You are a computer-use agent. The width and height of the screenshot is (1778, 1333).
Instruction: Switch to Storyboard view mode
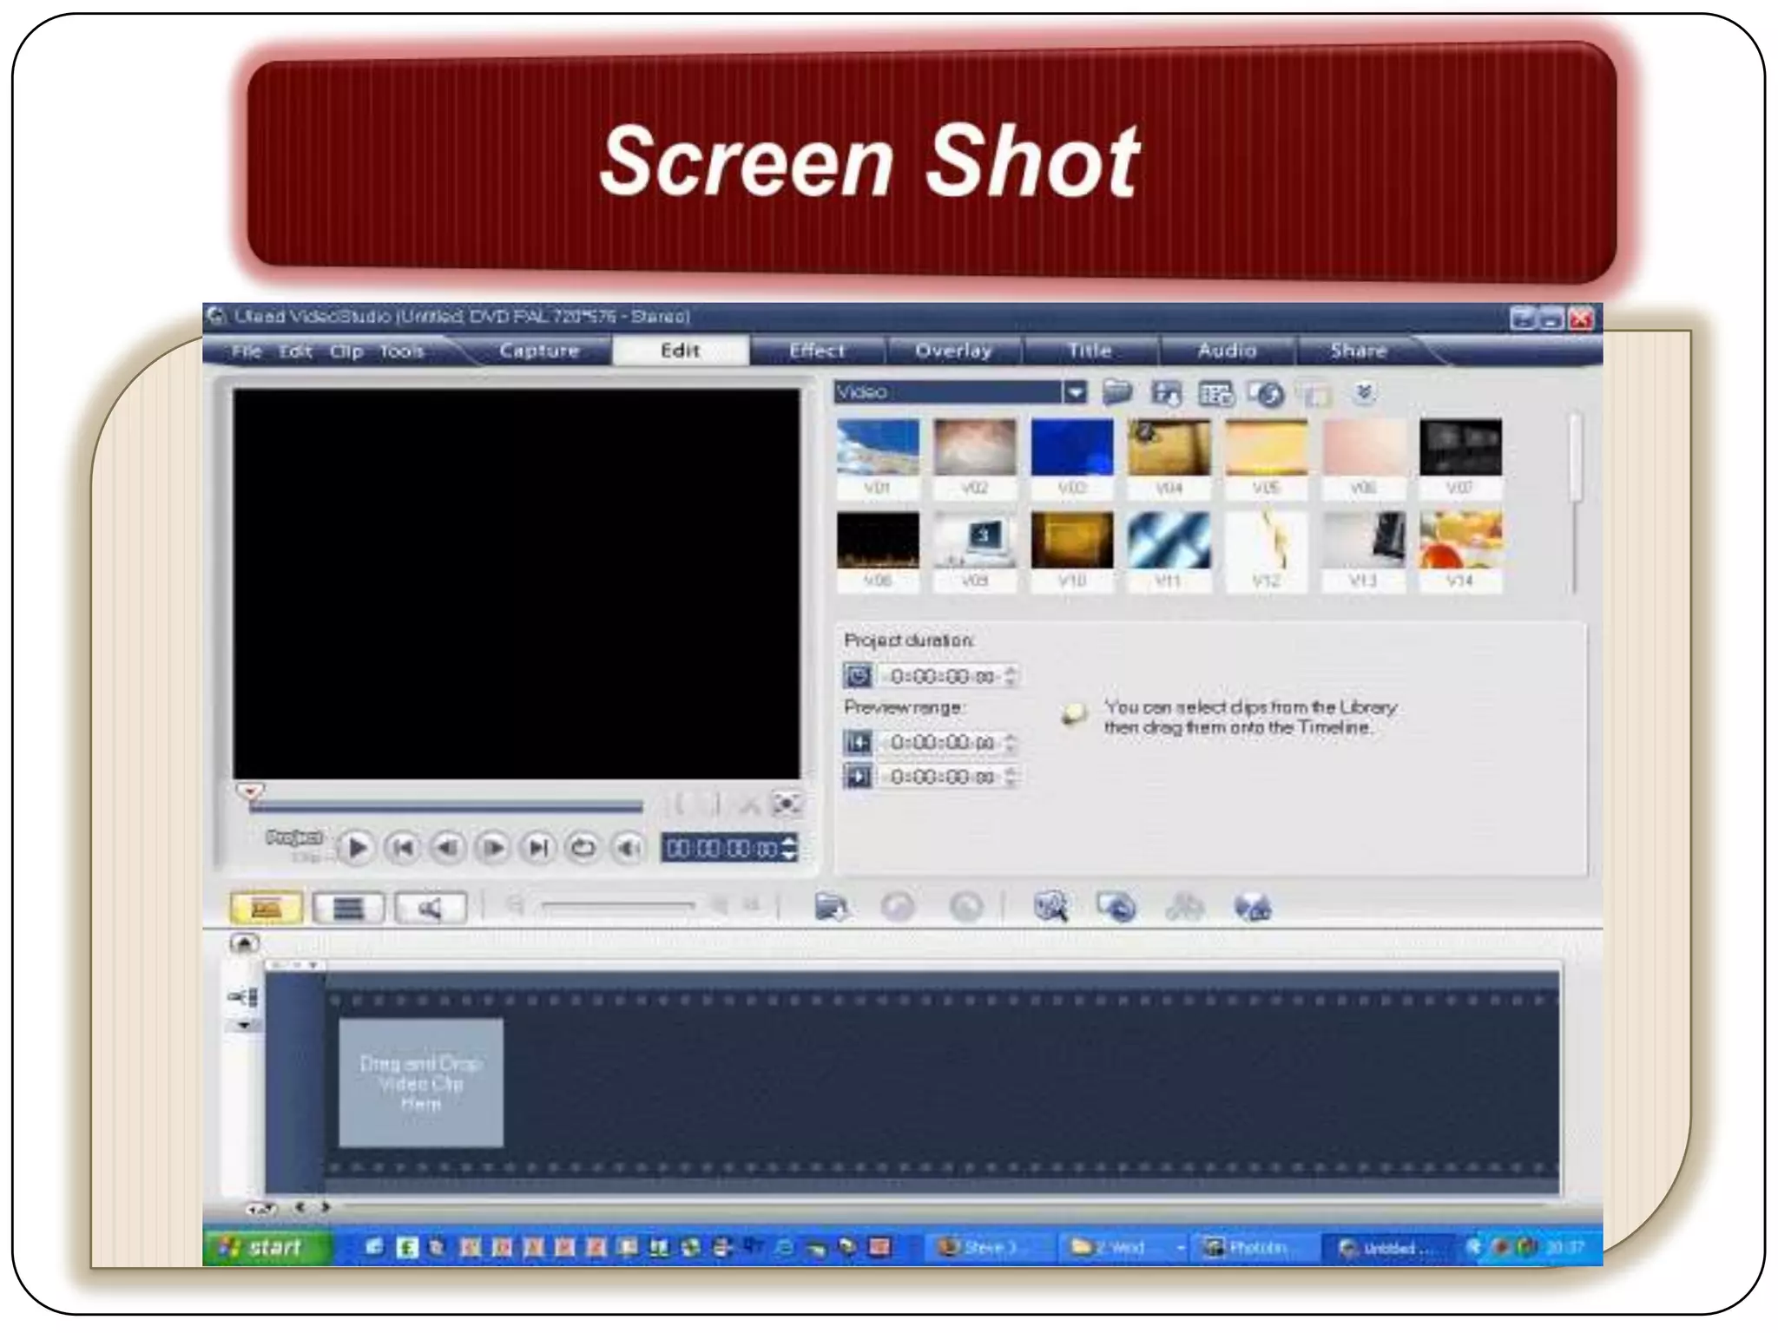pos(266,909)
